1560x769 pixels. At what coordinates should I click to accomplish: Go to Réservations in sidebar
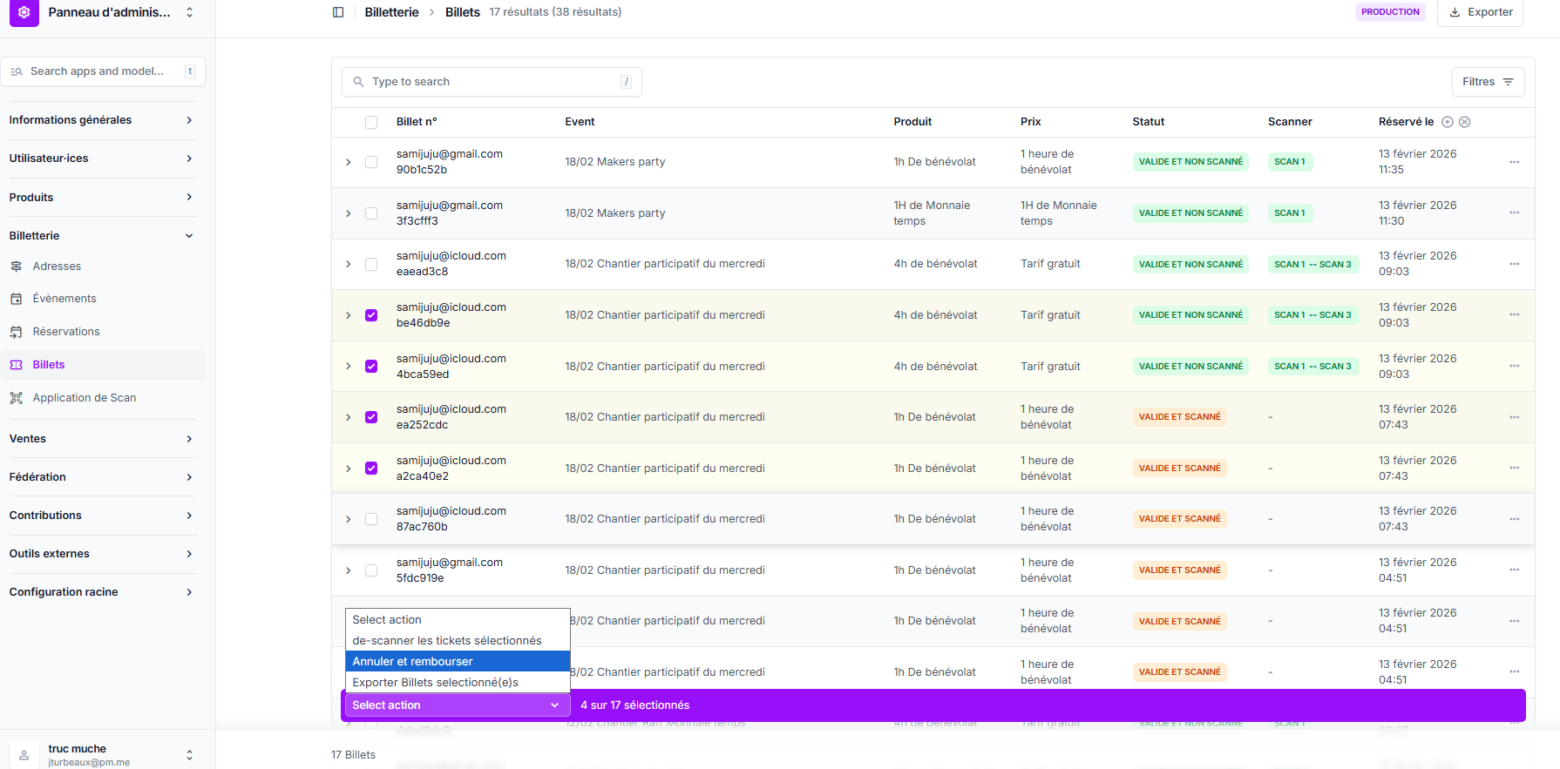tap(66, 332)
